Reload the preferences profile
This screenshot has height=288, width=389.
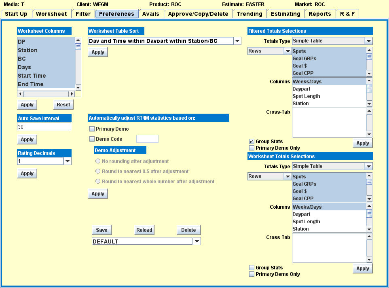[x=144, y=230]
